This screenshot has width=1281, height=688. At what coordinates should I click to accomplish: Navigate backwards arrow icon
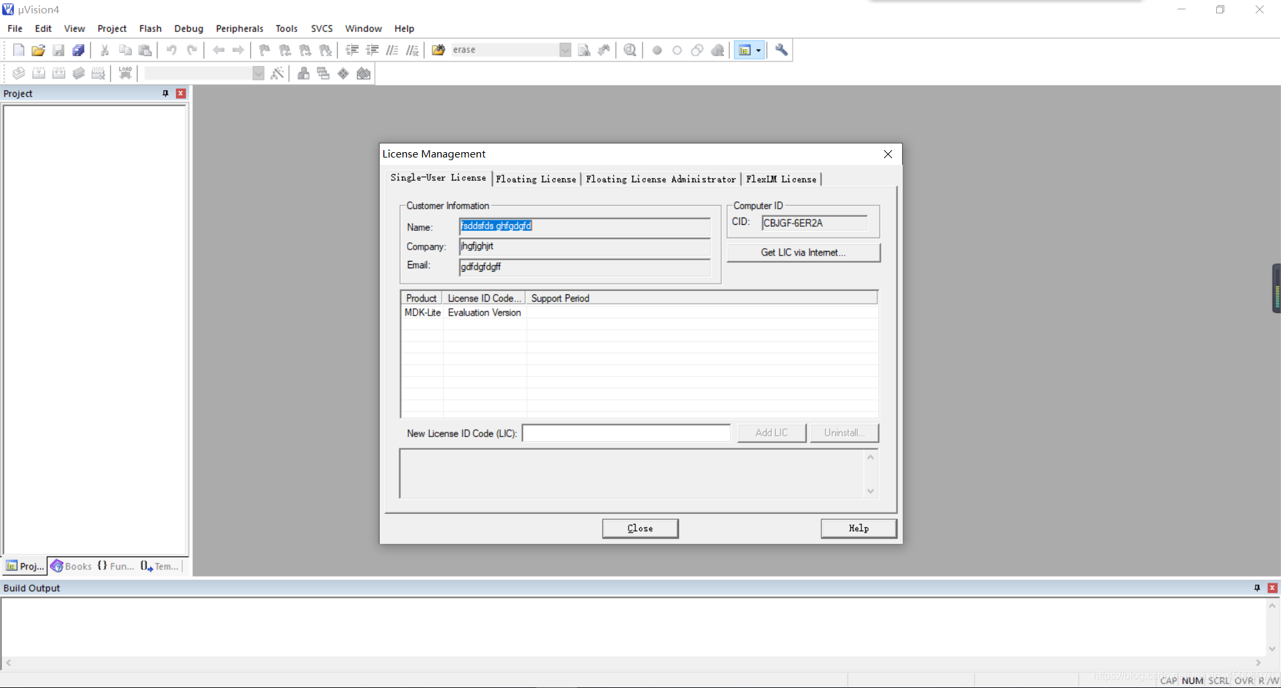click(x=218, y=50)
